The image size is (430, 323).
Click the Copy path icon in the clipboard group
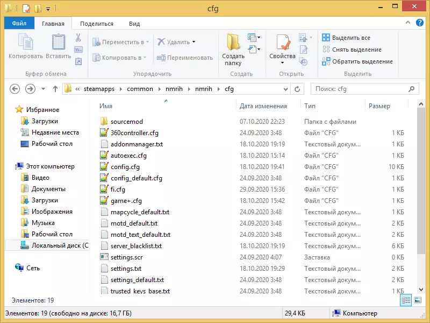point(78,50)
